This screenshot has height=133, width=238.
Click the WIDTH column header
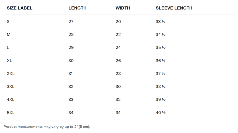(123, 8)
